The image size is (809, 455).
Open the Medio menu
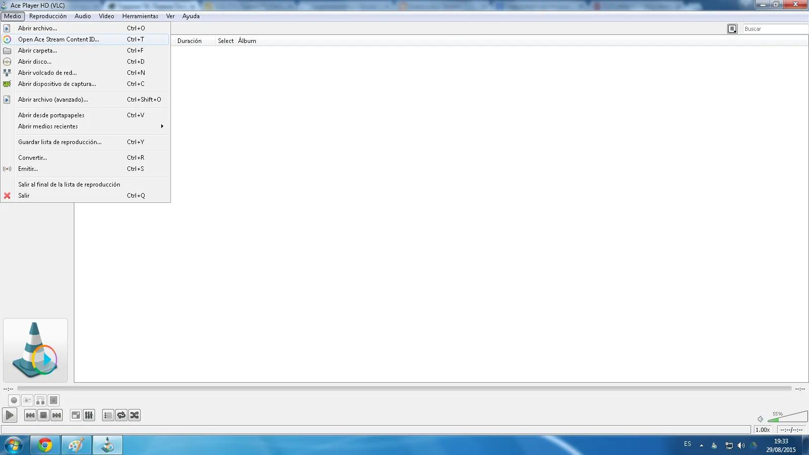pyautogui.click(x=13, y=16)
